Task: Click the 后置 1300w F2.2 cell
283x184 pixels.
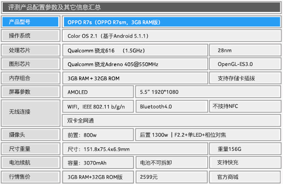Action: (208, 134)
